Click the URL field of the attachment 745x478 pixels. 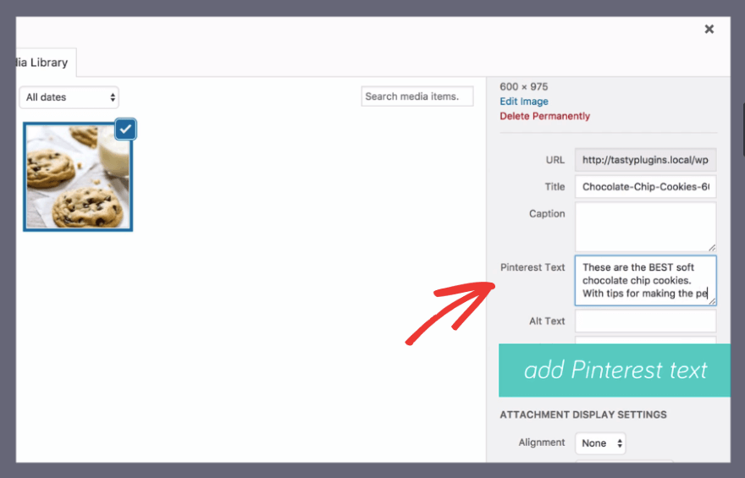coord(645,160)
